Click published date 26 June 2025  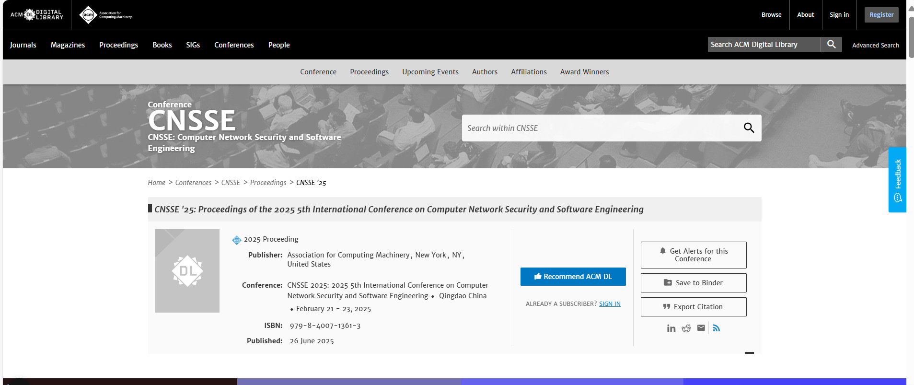[x=312, y=341]
